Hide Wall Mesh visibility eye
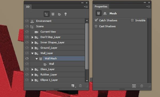 tap(27, 58)
